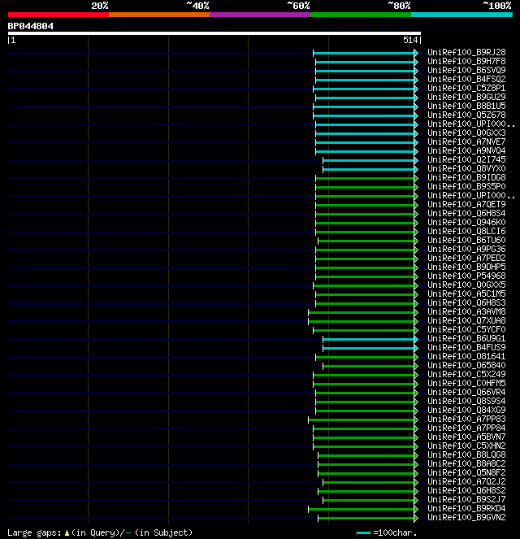The image size is (520, 539).
Task: Click label UniRef100_A5BVN7
Action: (466, 437)
